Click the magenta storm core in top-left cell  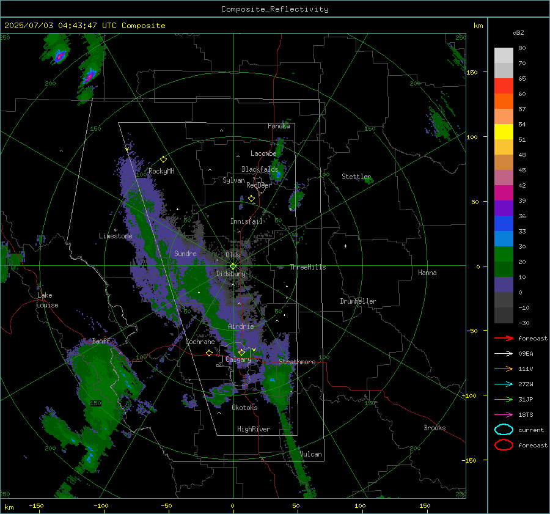[x=60, y=56]
